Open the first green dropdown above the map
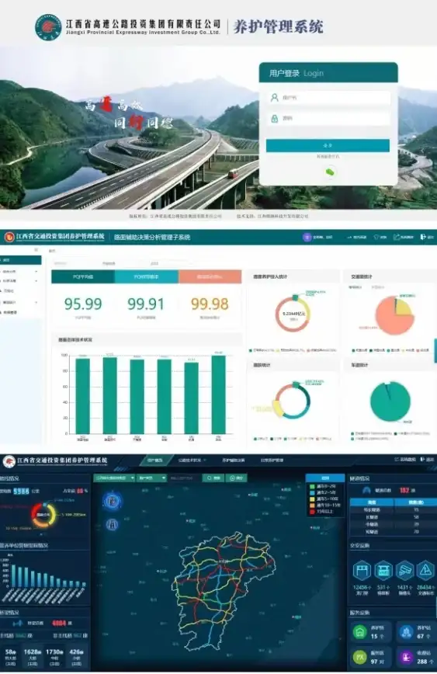Screen dimensions: 437x674 coord(114,478)
